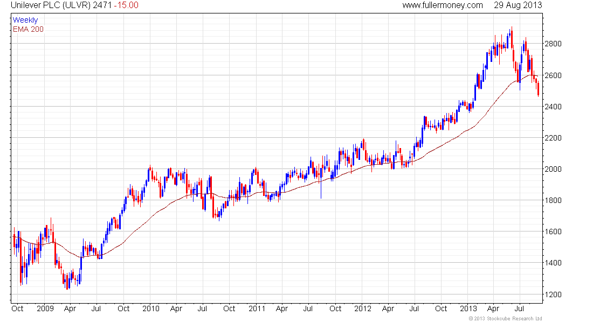Select the EMA 200 legend label
This screenshot has height=323, width=593.
[28, 29]
